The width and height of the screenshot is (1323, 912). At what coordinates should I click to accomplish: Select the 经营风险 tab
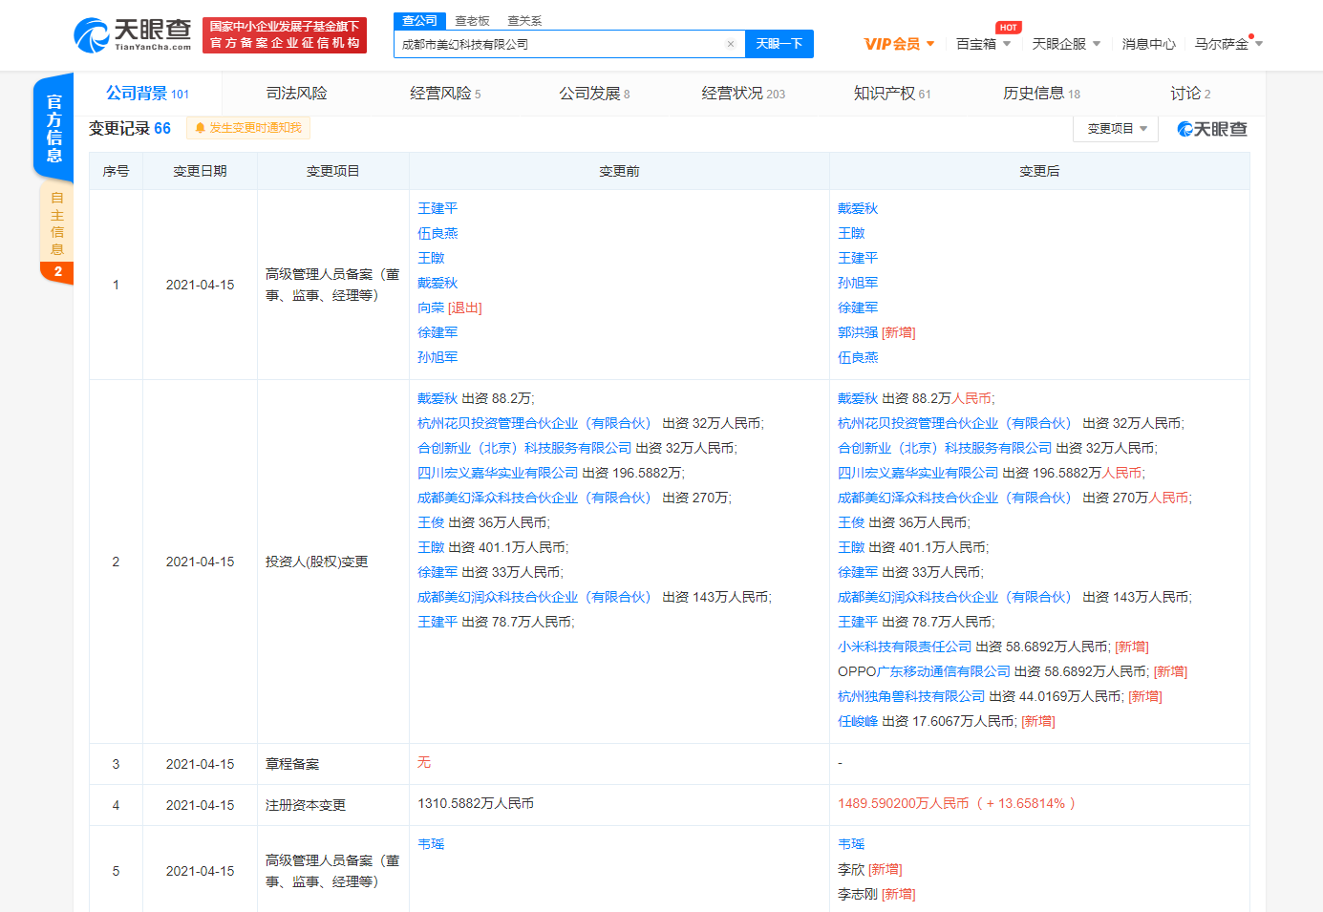[x=445, y=94]
